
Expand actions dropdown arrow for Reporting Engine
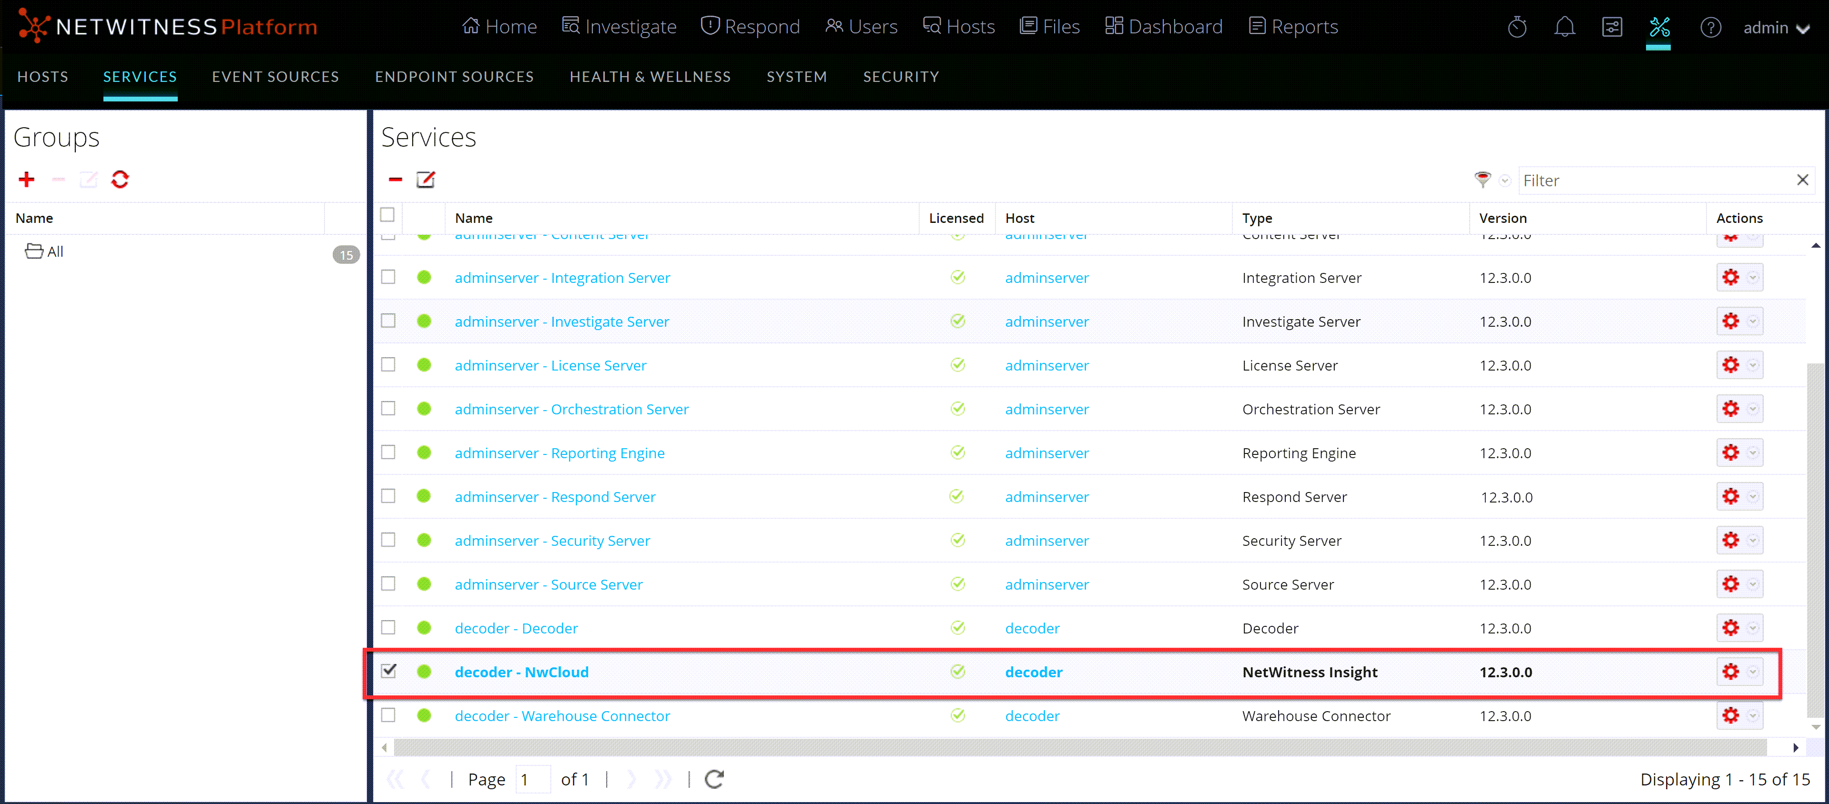pos(1753,453)
